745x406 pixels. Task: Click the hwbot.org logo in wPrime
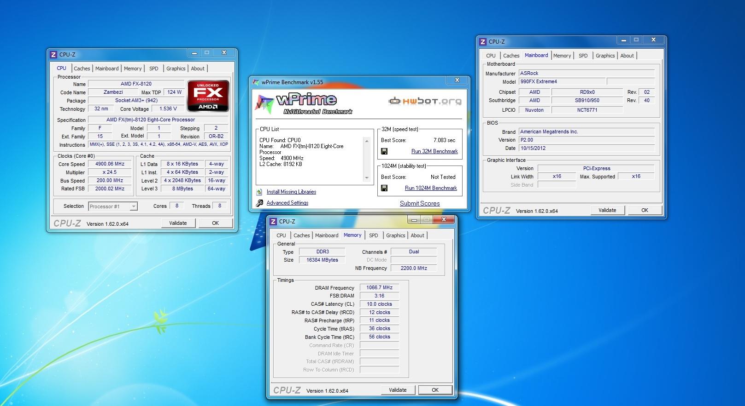pos(425,101)
